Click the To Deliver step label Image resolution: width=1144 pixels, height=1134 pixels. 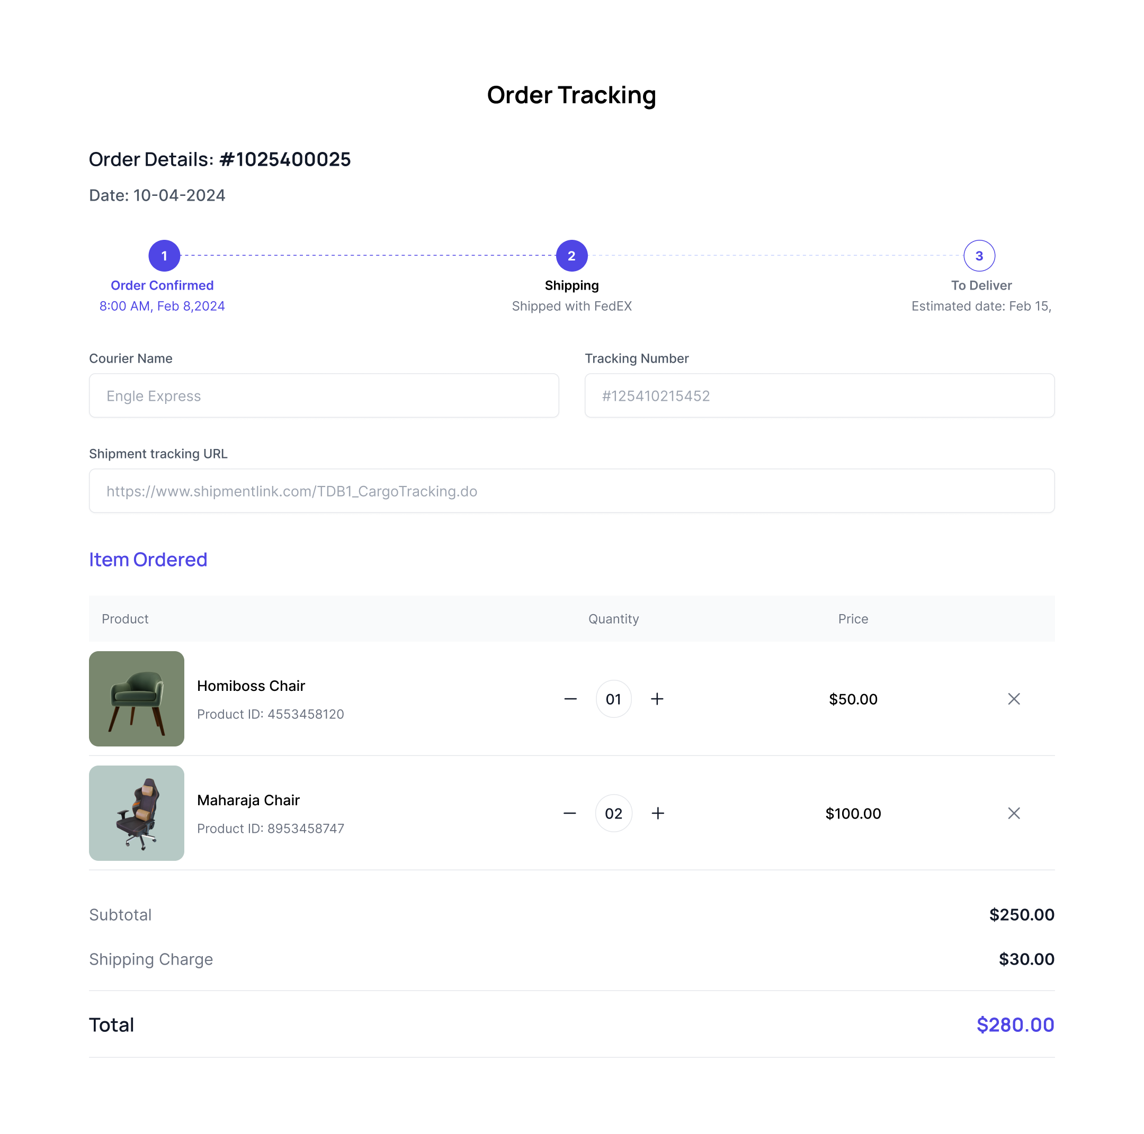pos(980,285)
